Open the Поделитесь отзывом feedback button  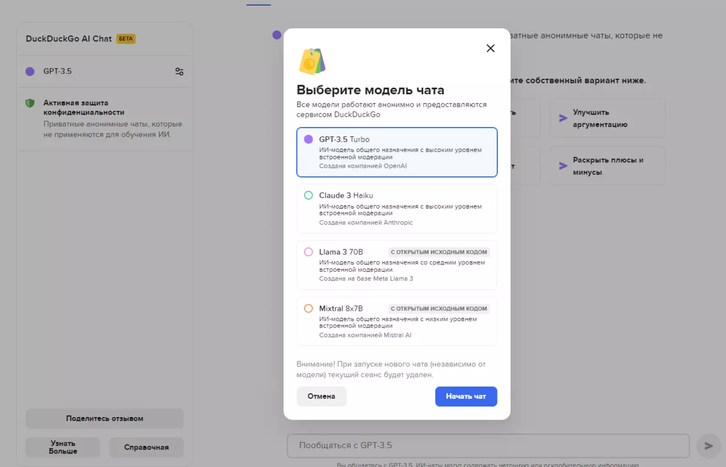tap(105, 419)
